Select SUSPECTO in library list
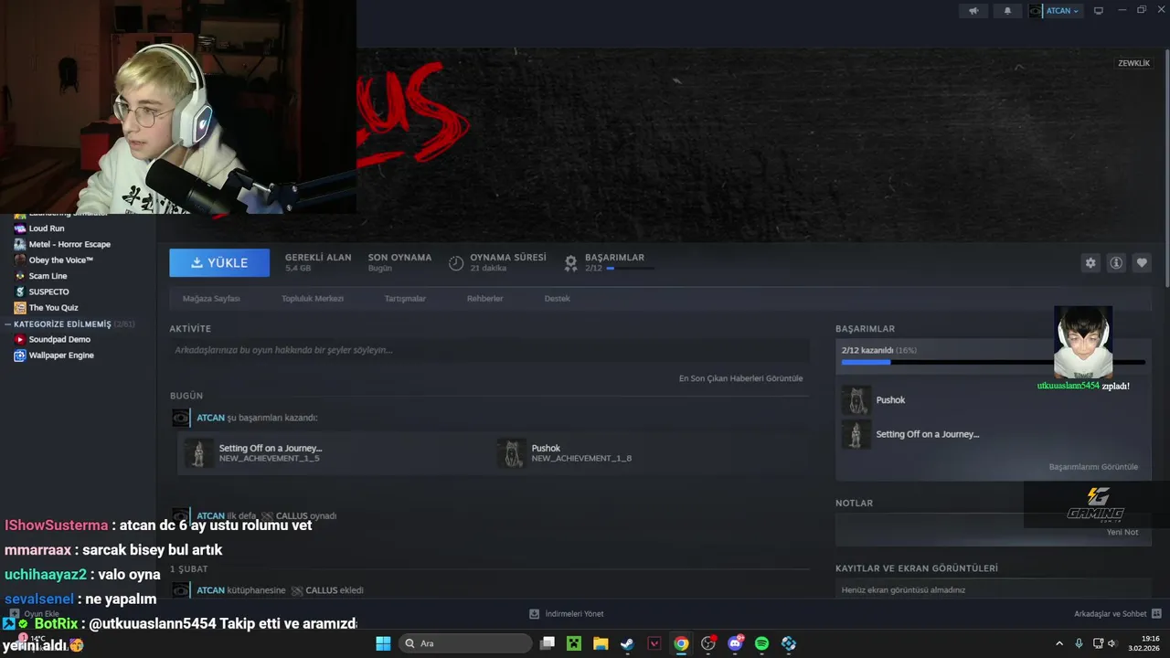 coord(48,292)
